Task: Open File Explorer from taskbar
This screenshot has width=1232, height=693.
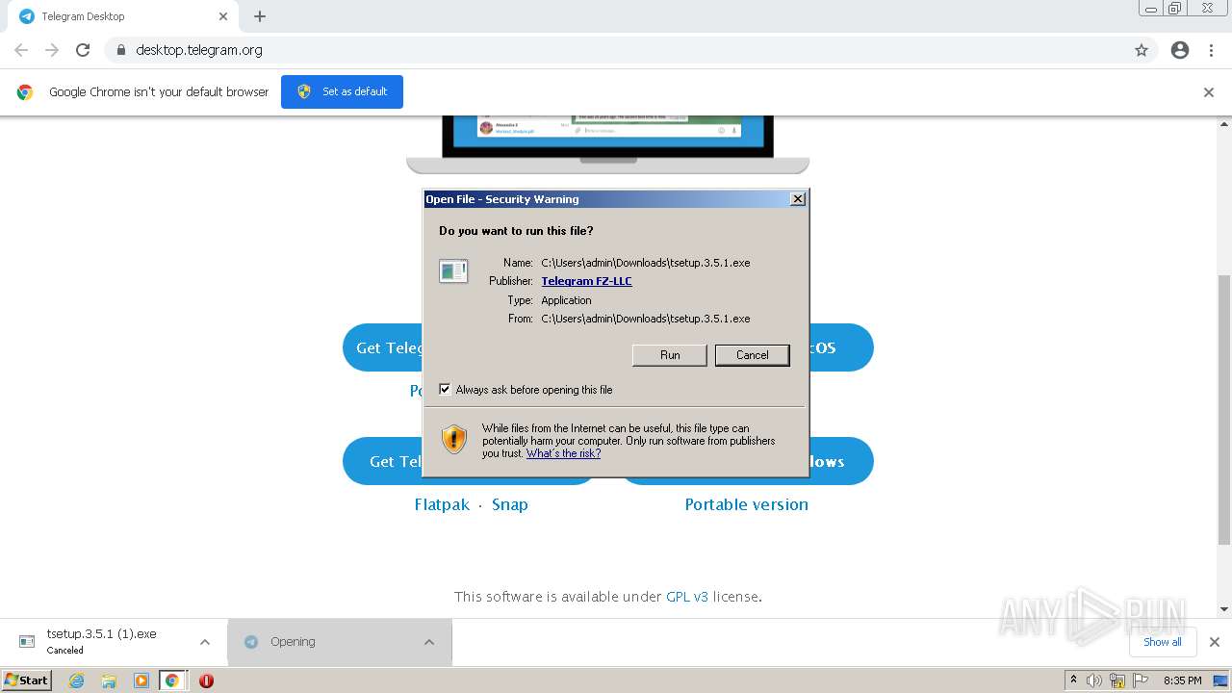Action: click(109, 680)
